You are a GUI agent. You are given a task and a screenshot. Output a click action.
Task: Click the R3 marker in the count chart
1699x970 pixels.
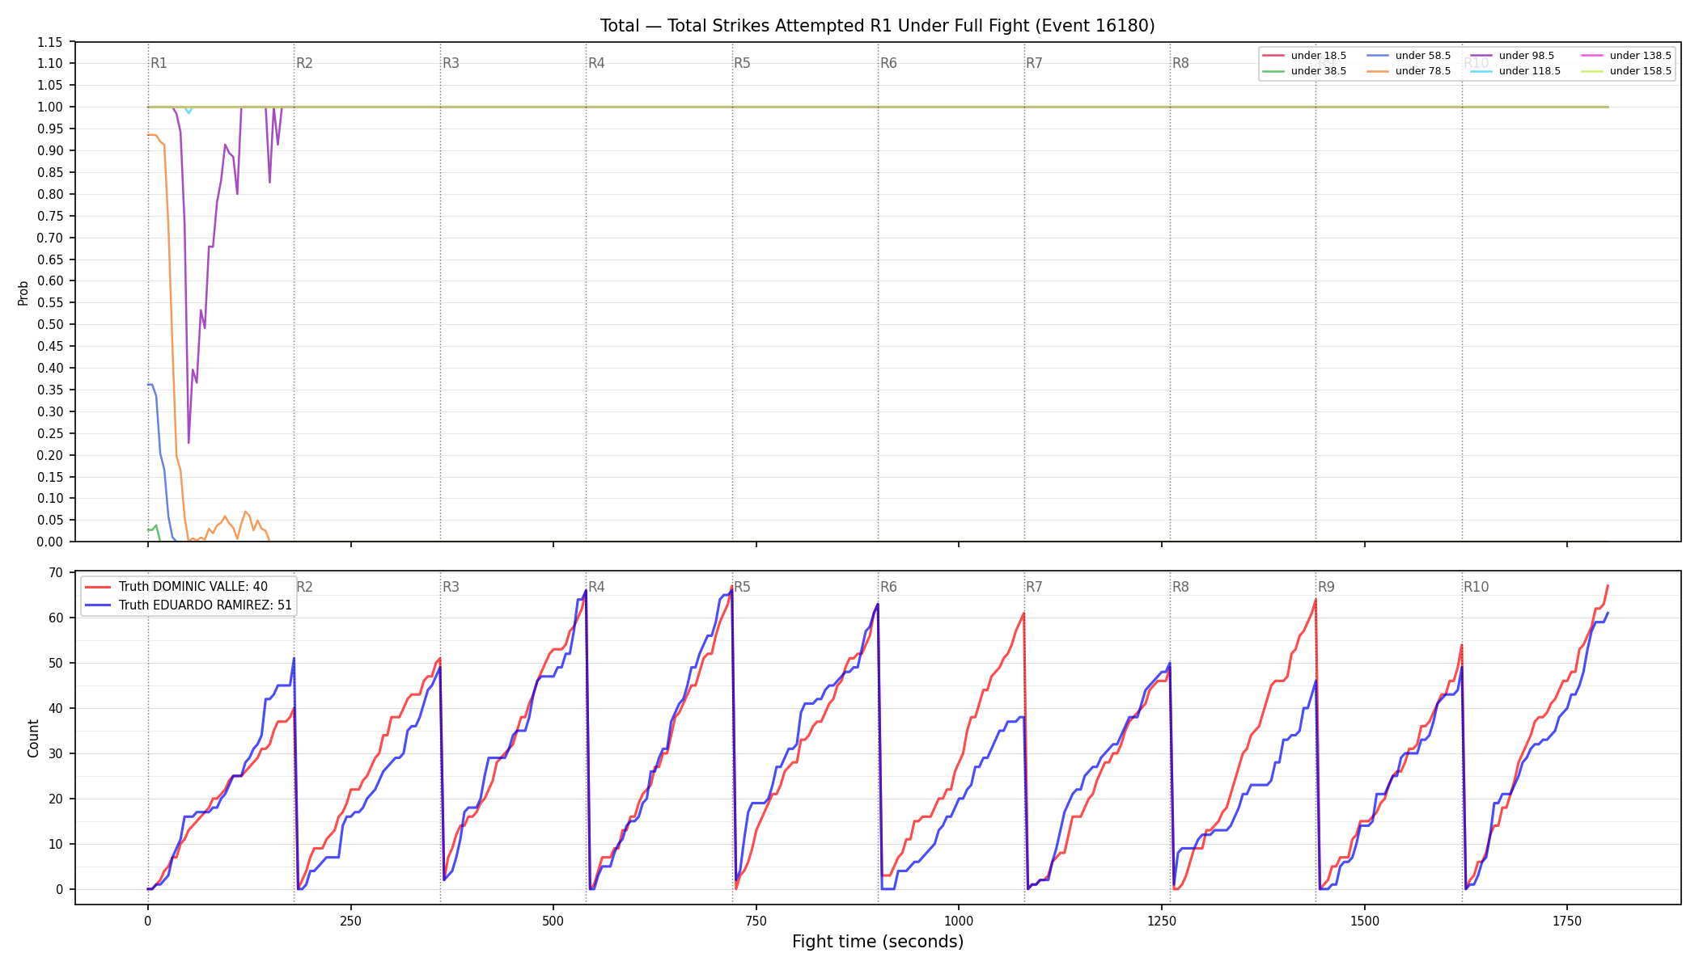point(451,587)
